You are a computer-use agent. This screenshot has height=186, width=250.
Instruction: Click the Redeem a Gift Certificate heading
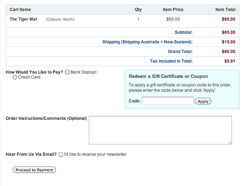(168, 76)
